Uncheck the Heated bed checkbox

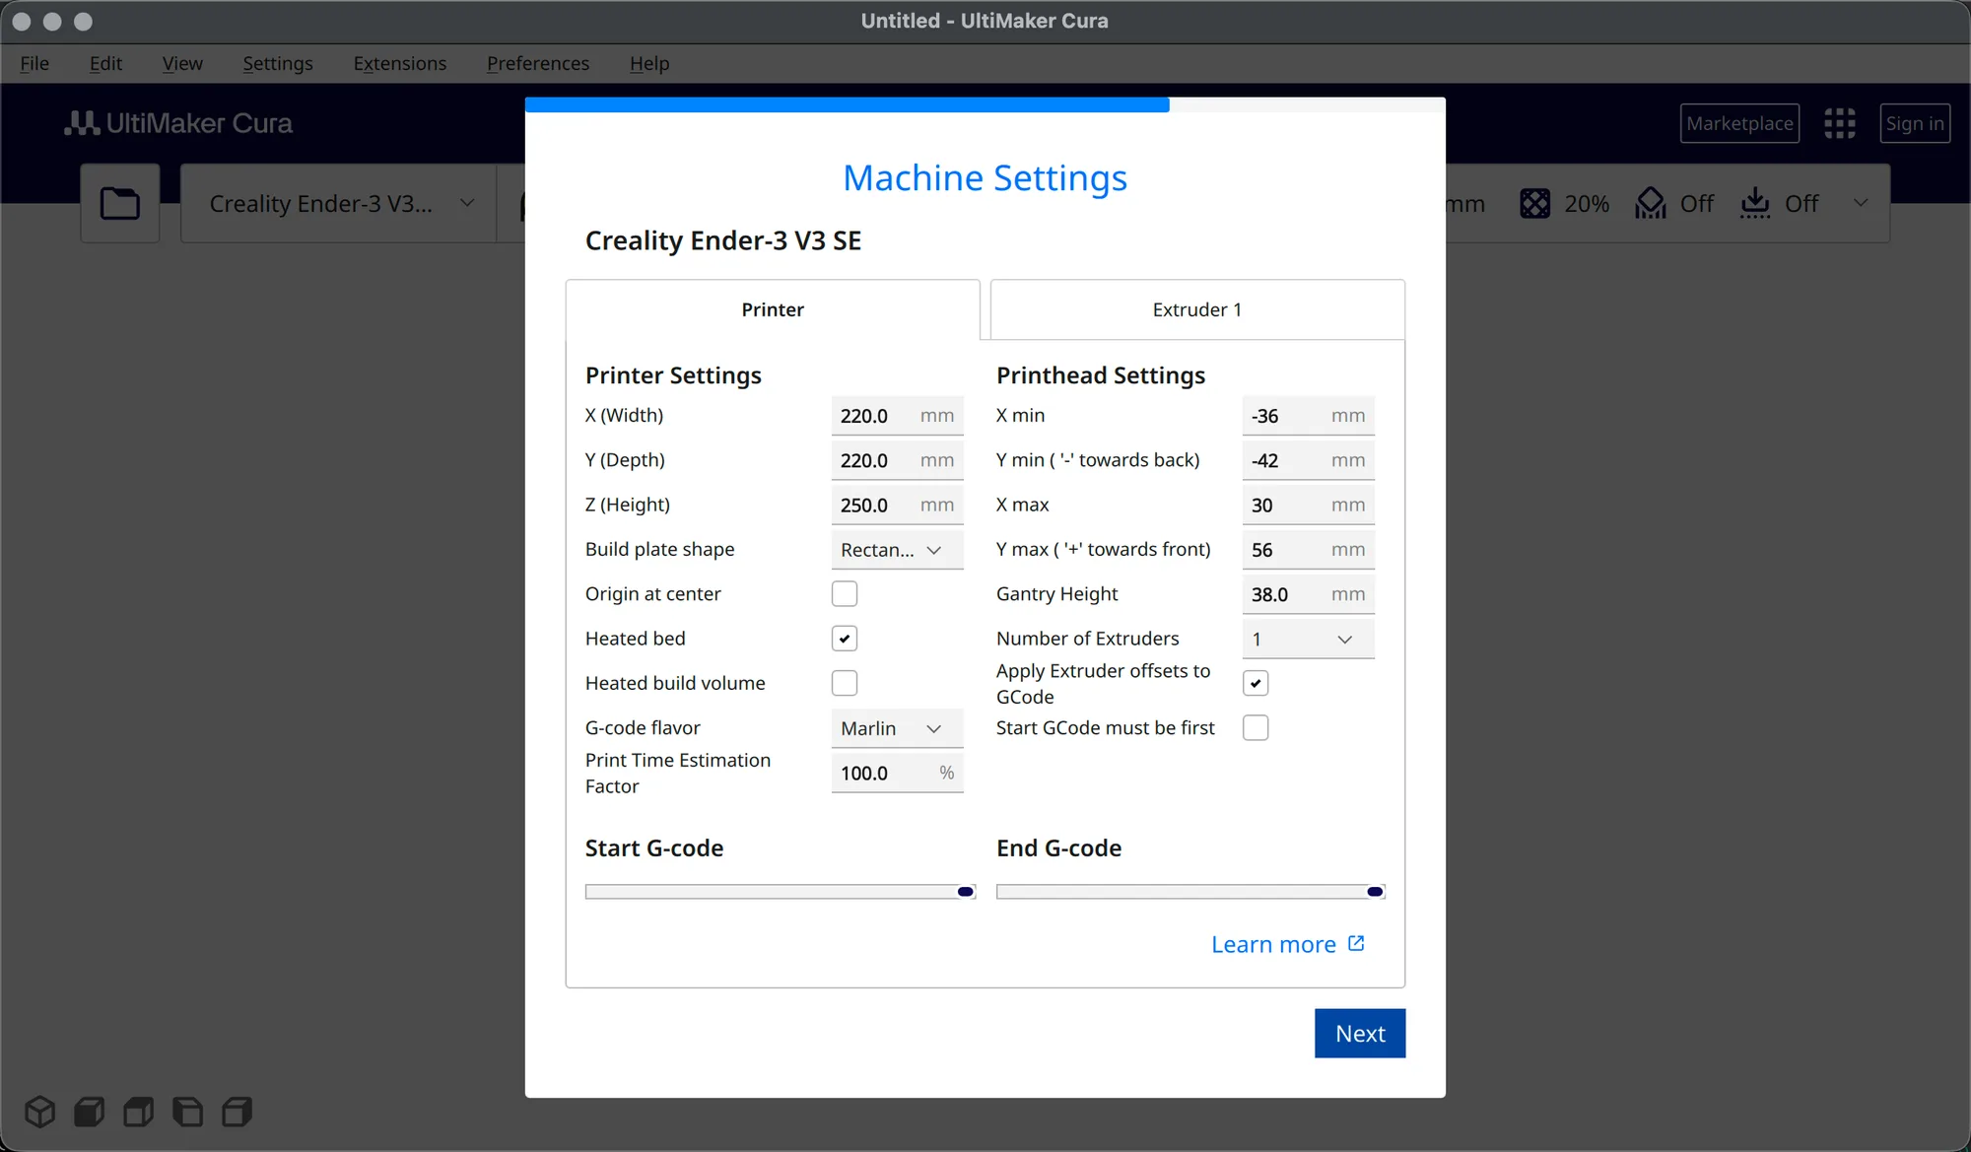click(845, 638)
